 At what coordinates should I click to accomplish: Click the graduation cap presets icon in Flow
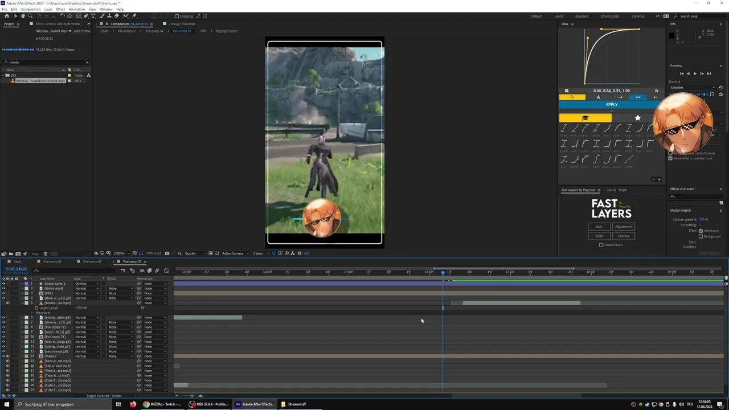click(585, 118)
